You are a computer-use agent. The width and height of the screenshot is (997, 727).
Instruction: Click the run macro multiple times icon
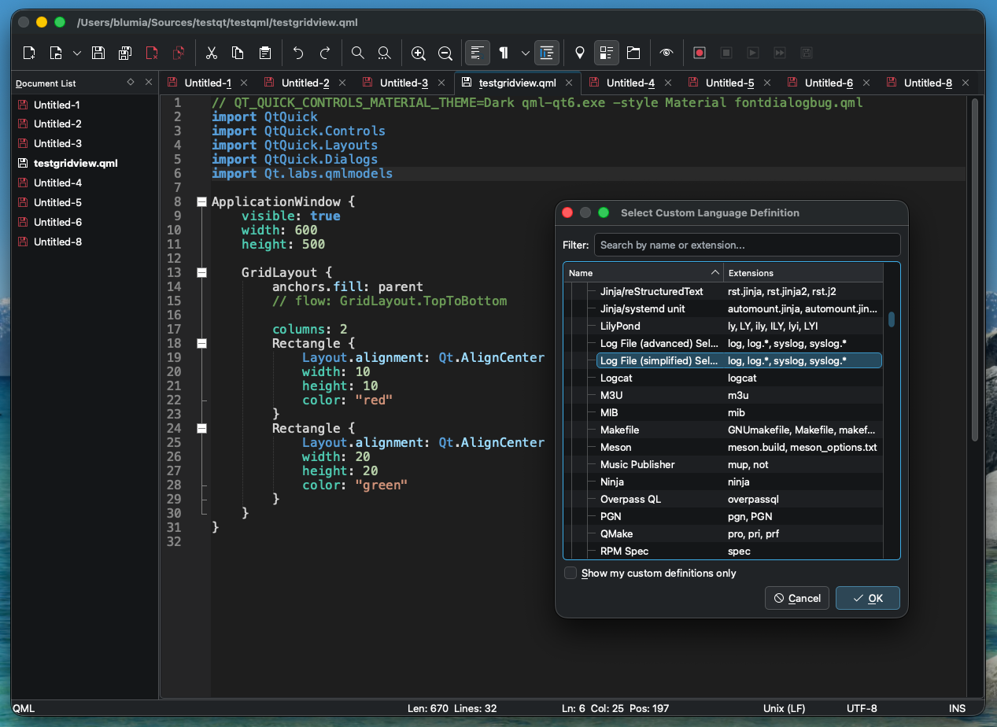tap(780, 53)
